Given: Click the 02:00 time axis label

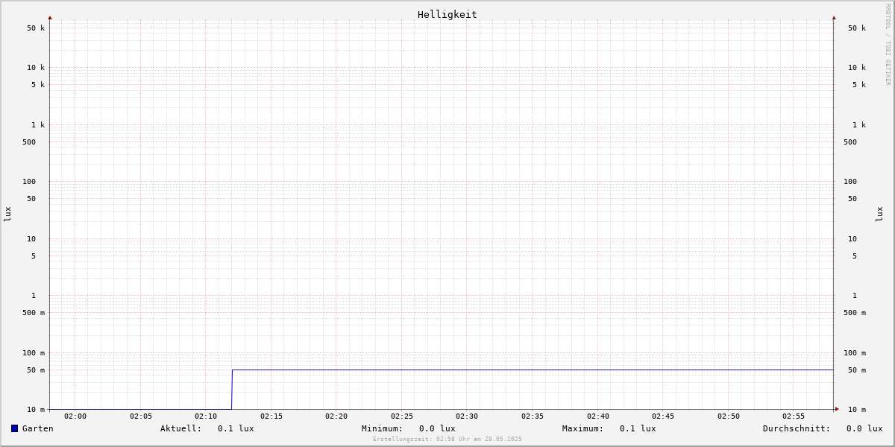Looking at the screenshot, I should (75, 416).
